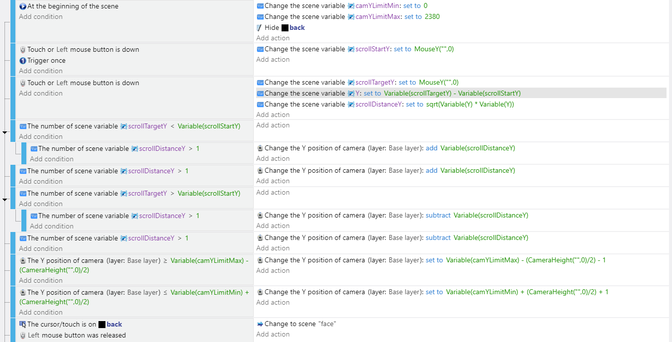This screenshot has height=342, width=672.
Task: Collapse sub-events of scrollTargetY < Variable(scrollStartY) event
Action: (x=5, y=133)
